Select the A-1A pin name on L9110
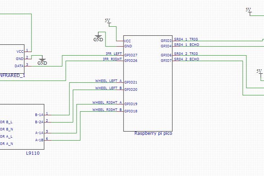Viewport: 264px width, 176px height. coord(39,133)
